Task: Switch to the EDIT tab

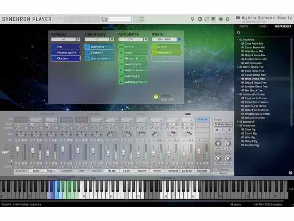Action: 141,114
